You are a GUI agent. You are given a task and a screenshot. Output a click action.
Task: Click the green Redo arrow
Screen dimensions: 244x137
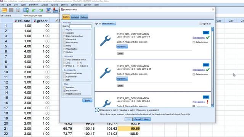tap(41, 10)
